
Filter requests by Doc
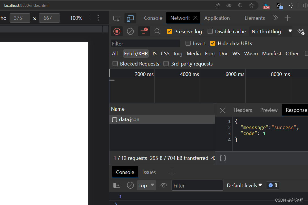pyautogui.click(x=224, y=54)
